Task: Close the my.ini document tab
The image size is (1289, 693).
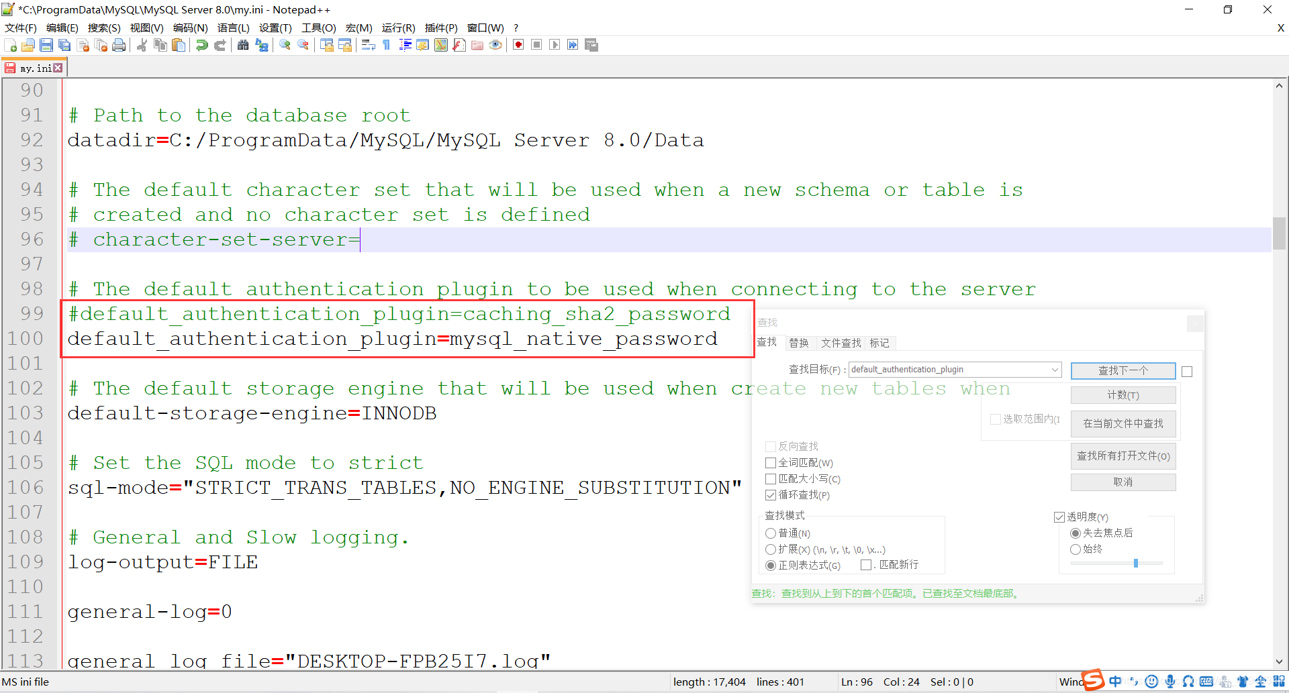Action: (x=59, y=67)
